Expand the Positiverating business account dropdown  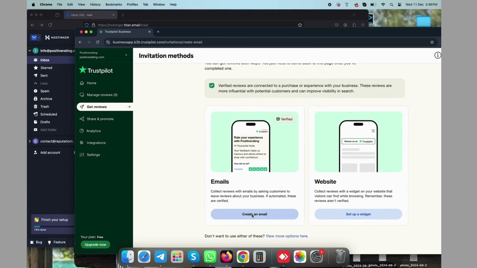coord(104,55)
